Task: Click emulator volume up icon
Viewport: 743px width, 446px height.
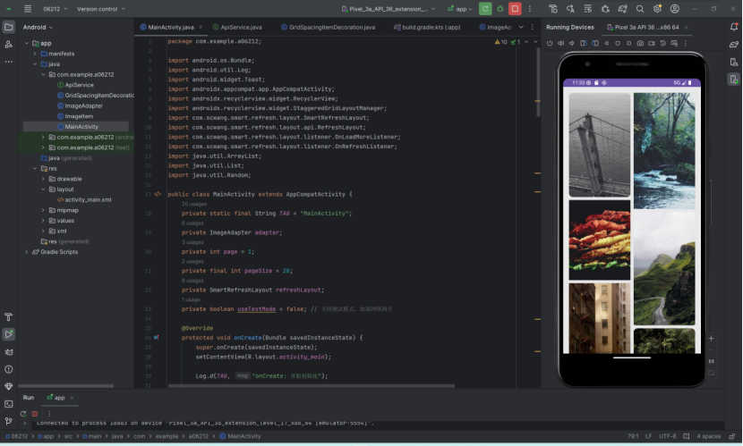Action: pyautogui.click(x=560, y=43)
